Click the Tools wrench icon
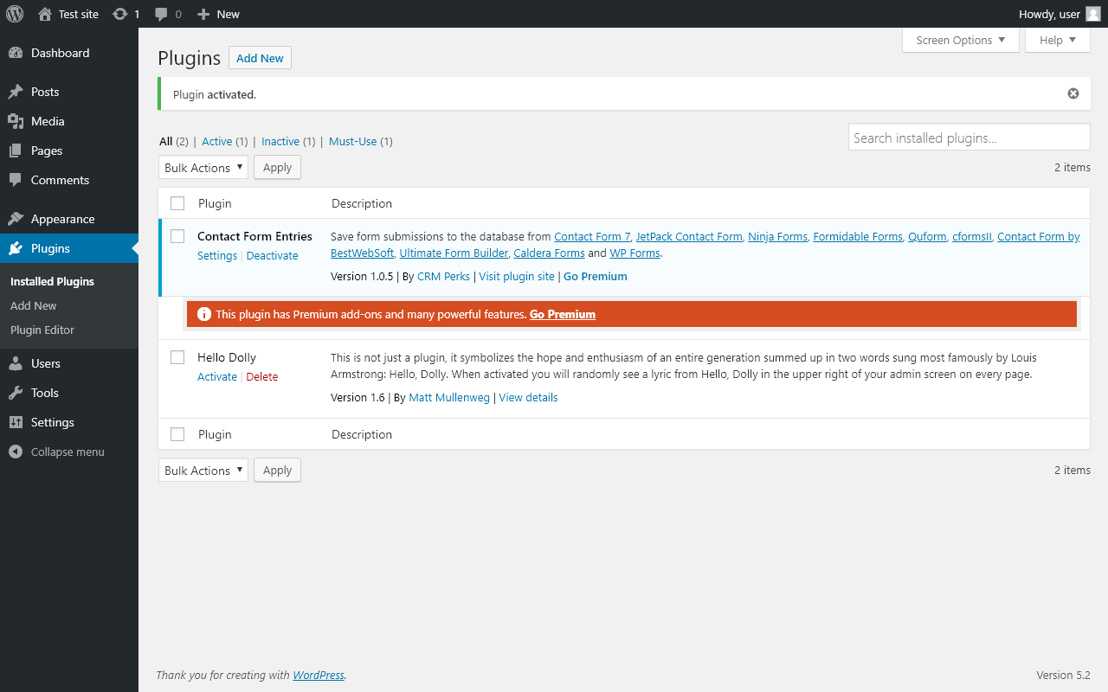1108x692 pixels. [16, 393]
